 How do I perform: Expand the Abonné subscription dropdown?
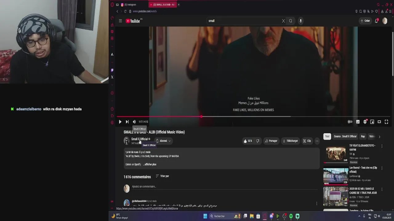point(163,141)
